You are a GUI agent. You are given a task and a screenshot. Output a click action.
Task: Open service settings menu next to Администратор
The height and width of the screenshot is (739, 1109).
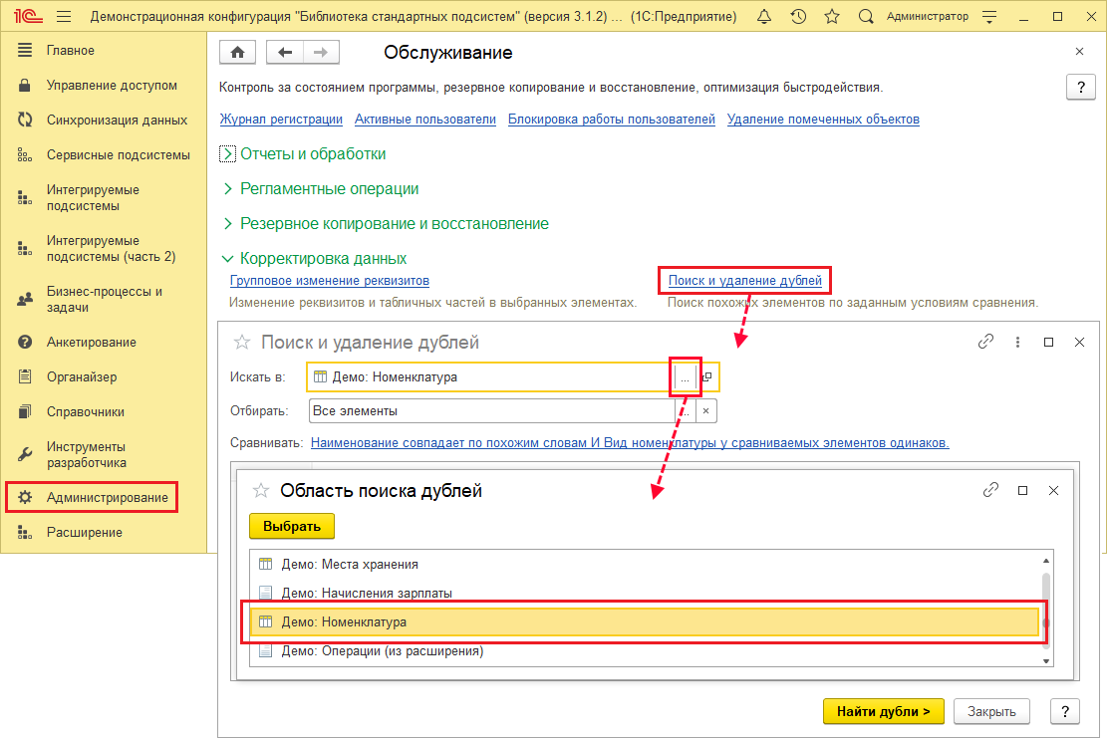click(x=989, y=17)
